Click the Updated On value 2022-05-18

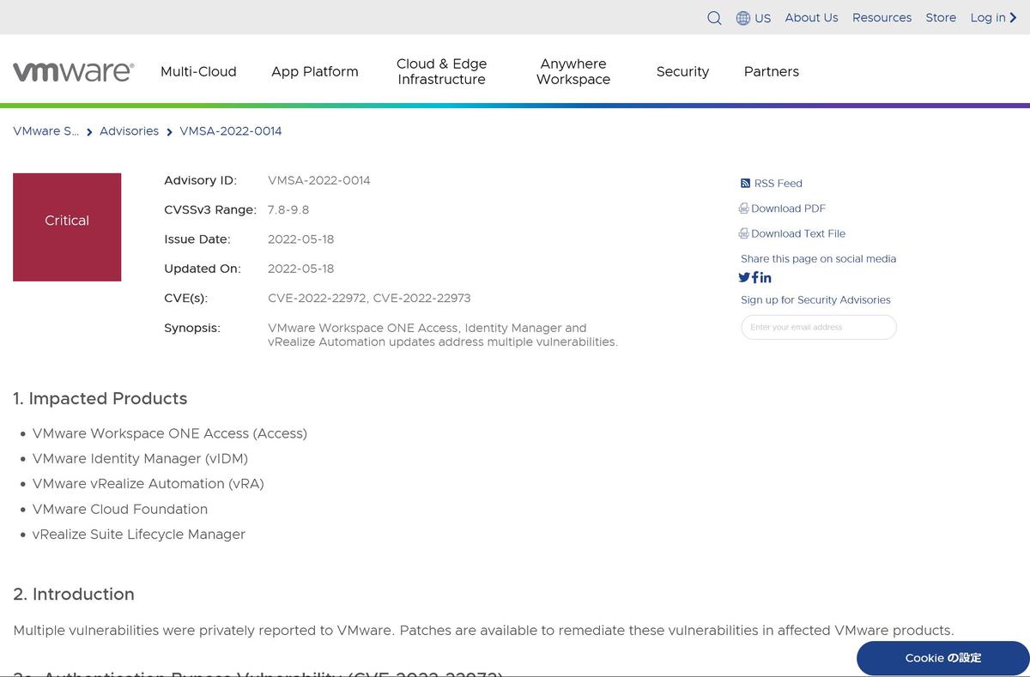300,269
